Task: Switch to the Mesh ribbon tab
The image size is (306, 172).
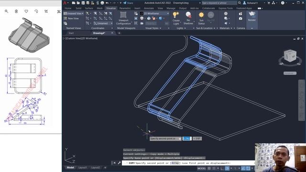Action: [x=99, y=8]
